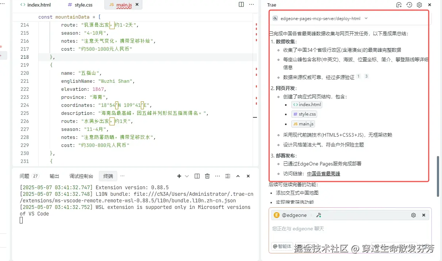Viewport: 442px width, 261px height.
Task: Open the new terminal profile dropdown
Action: point(187,176)
